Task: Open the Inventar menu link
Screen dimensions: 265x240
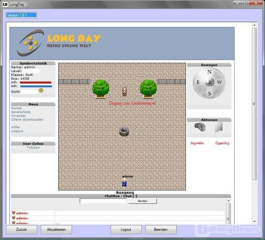Action: coord(19,116)
